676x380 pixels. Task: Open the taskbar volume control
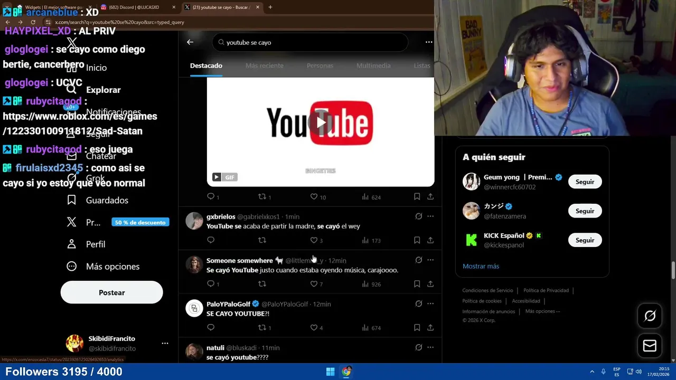pyautogui.click(x=639, y=372)
